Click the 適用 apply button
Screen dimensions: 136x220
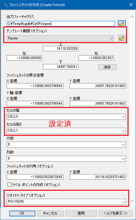[81, 214]
